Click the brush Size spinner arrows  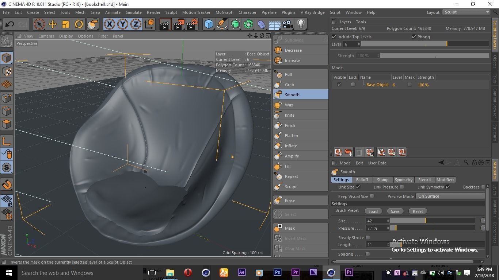pos(388,221)
